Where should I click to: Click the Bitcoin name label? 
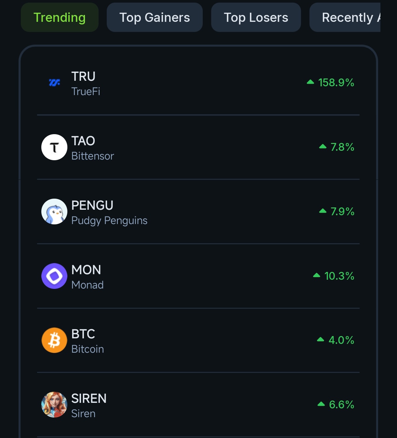click(x=88, y=349)
